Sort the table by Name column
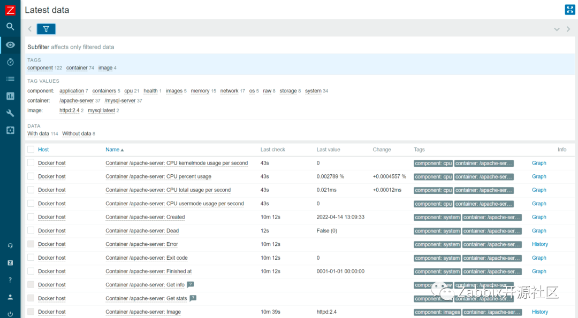 click(x=115, y=150)
